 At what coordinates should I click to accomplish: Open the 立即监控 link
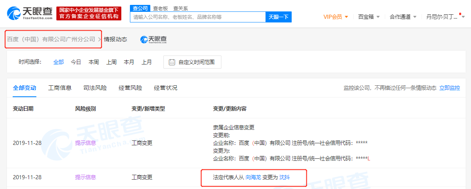[449, 88]
